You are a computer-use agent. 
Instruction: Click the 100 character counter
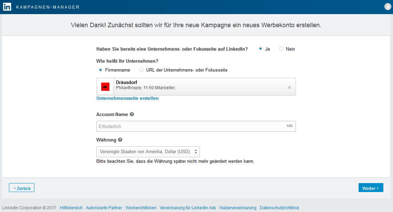coord(289,126)
